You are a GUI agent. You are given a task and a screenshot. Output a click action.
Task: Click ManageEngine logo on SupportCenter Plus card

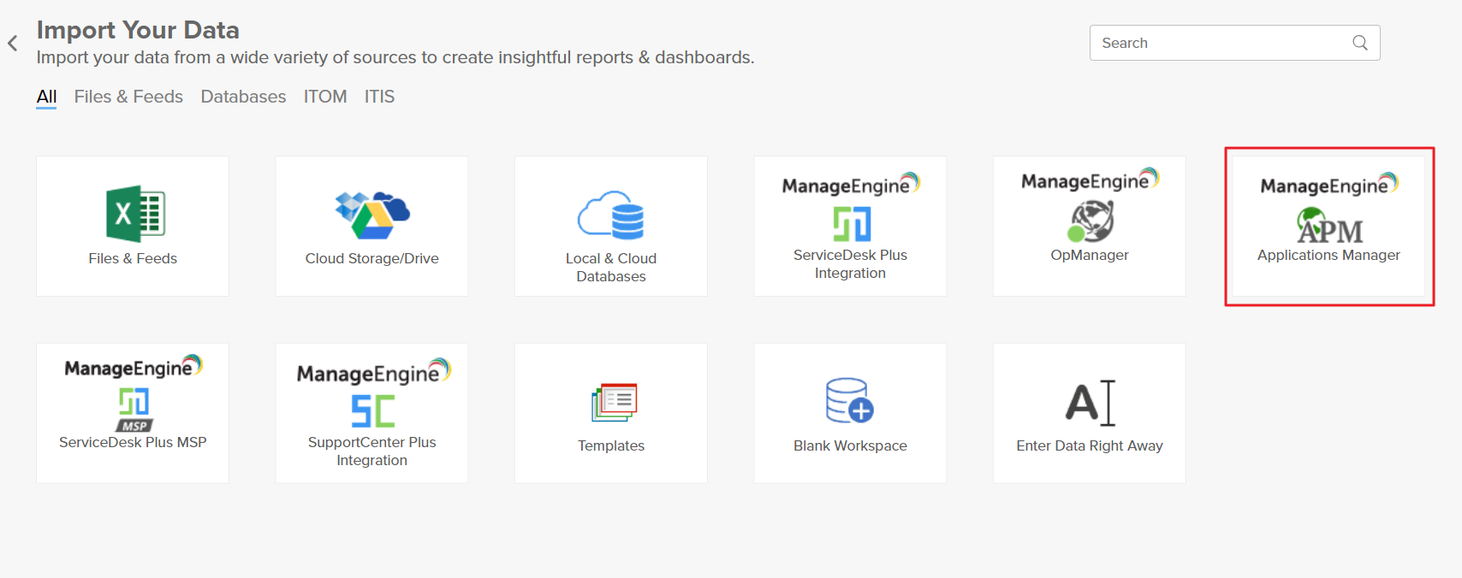373,372
